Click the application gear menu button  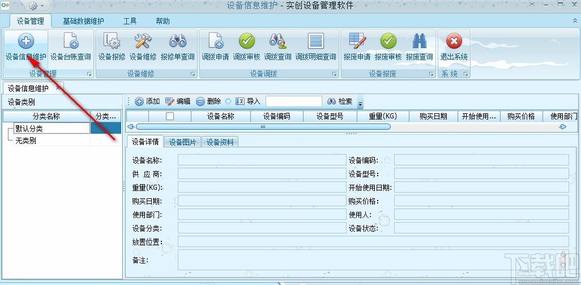(x=36, y=6)
